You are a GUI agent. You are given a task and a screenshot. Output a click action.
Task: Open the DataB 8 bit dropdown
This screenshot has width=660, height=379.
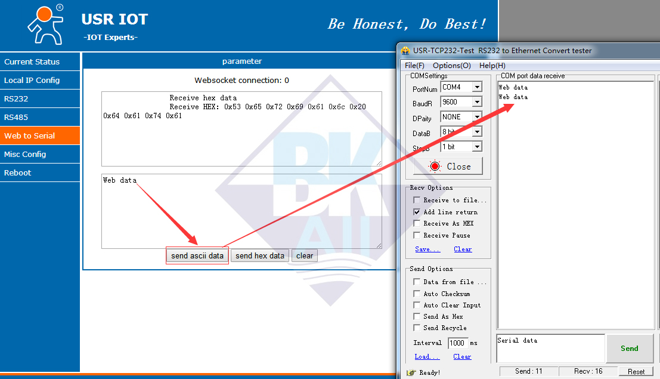coord(477,131)
